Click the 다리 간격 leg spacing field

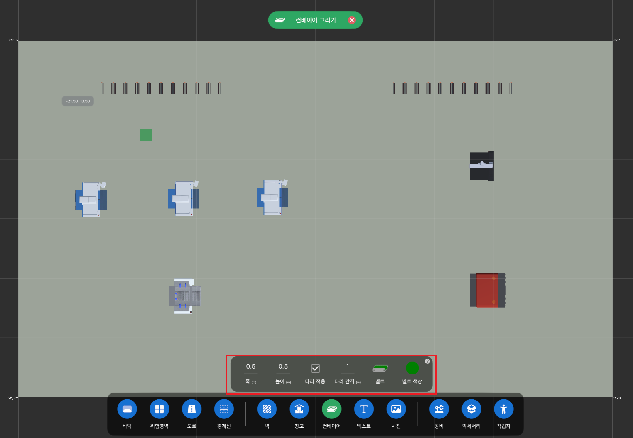(x=348, y=367)
